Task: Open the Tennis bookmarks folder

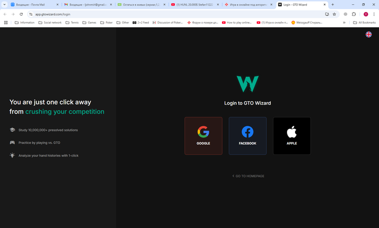Action: (x=72, y=23)
